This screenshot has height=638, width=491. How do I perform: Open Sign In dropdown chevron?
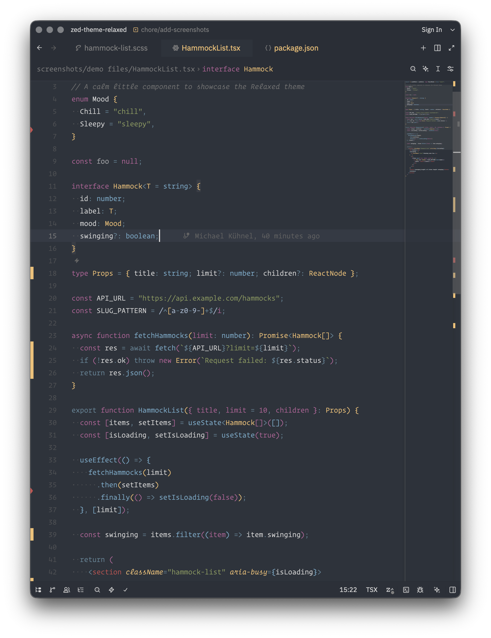click(452, 30)
